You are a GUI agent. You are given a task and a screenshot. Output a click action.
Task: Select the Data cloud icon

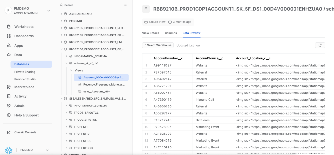pos(9,55)
